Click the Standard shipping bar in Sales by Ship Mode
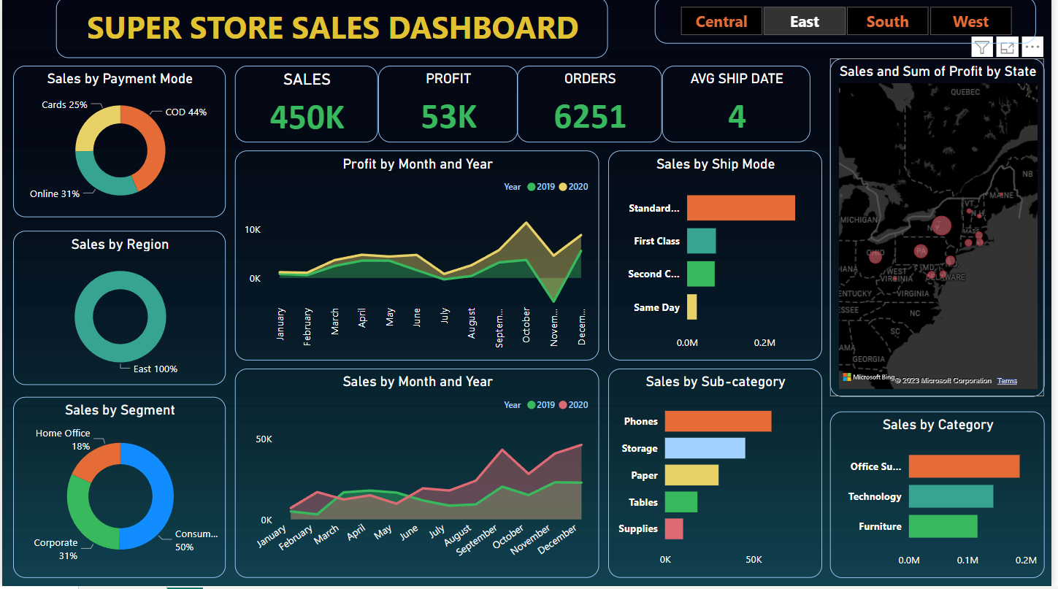The width and height of the screenshot is (1058, 589). pos(740,207)
